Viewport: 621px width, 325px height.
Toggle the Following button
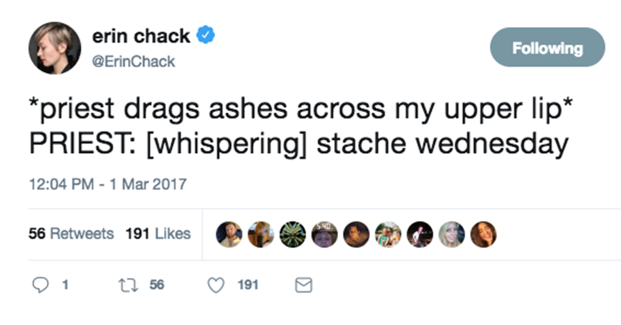pos(548,48)
